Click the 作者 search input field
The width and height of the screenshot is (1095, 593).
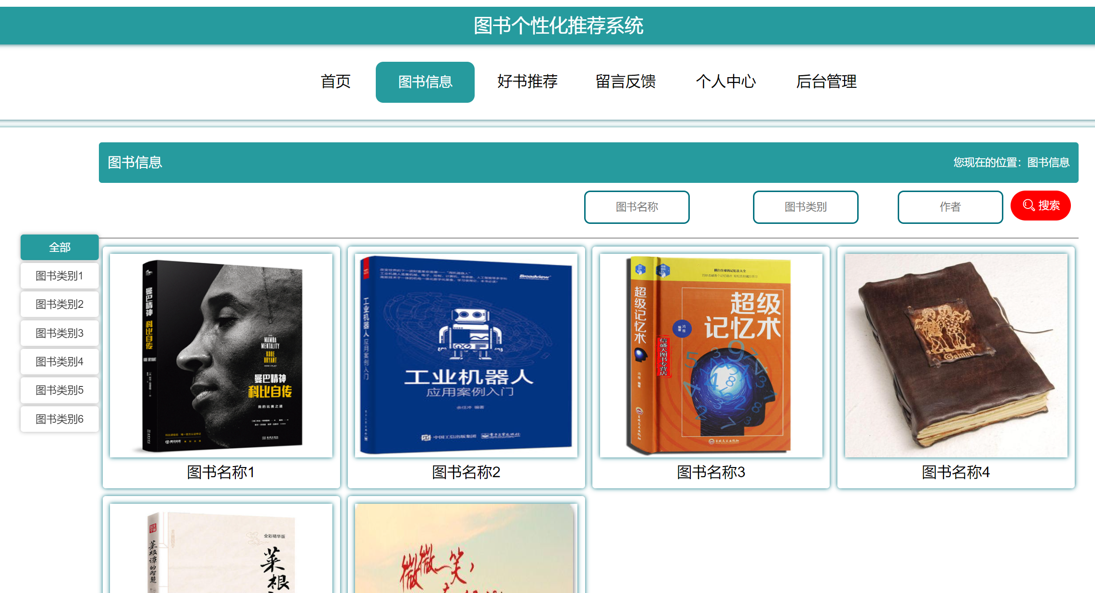[x=950, y=207]
